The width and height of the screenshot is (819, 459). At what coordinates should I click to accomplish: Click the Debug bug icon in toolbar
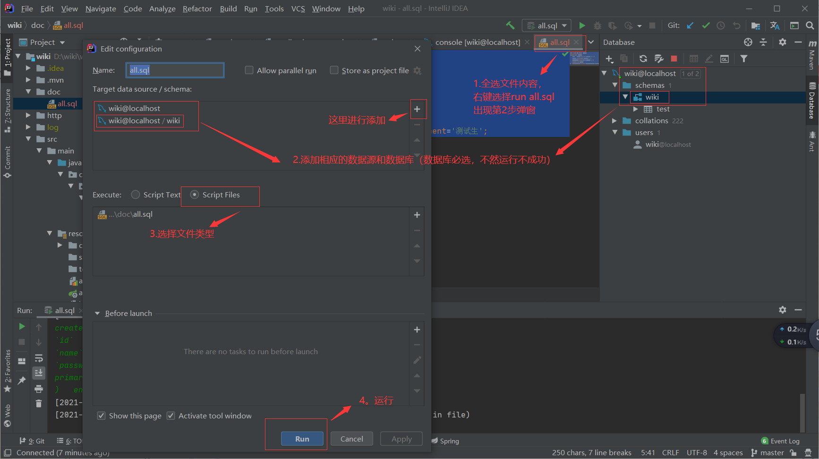(597, 25)
